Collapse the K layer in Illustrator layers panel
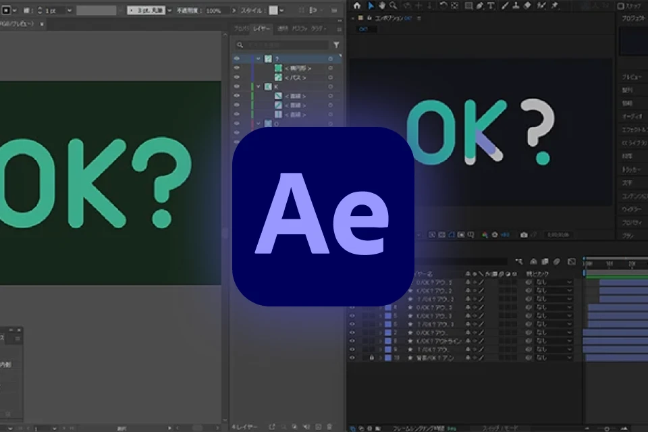 click(259, 86)
